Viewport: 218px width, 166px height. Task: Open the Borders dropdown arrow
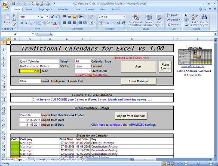pos(43,23)
